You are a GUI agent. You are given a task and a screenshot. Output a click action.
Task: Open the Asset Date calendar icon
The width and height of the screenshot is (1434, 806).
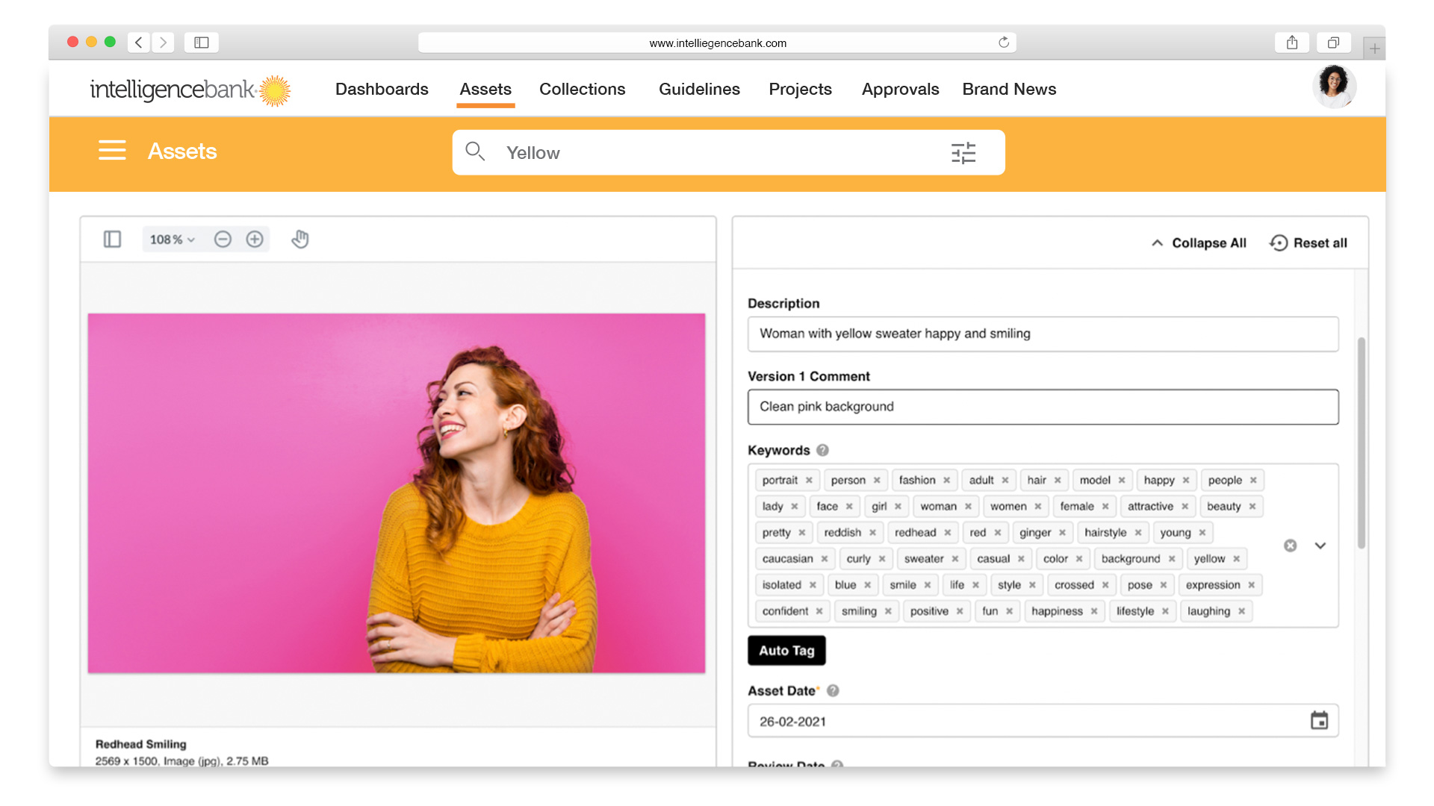click(1319, 721)
